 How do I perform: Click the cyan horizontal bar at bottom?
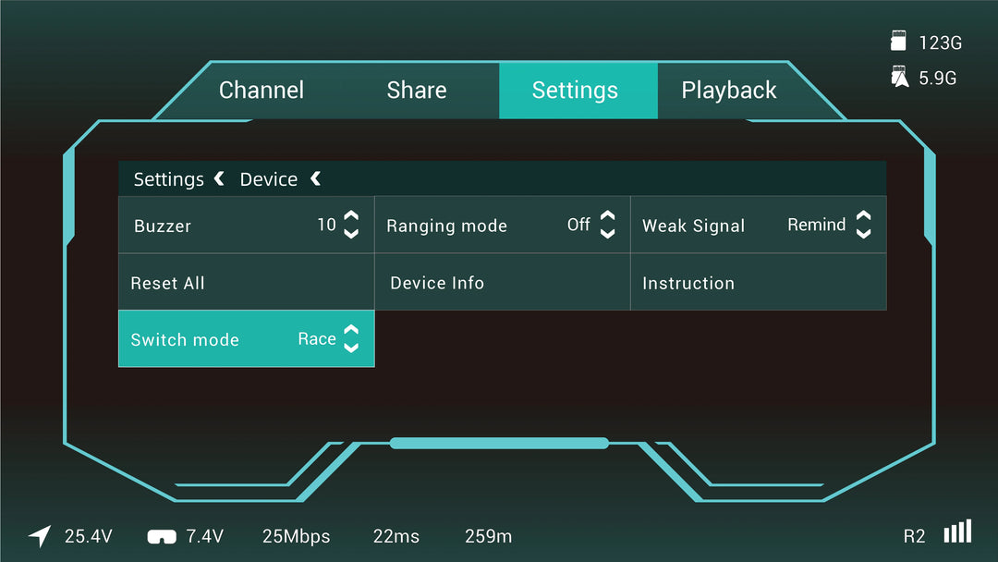(499, 443)
